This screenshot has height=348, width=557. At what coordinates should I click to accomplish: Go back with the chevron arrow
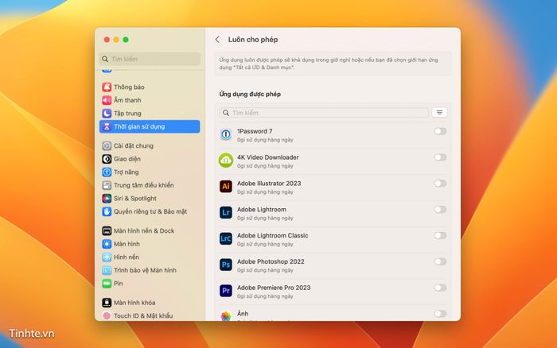coord(217,40)
